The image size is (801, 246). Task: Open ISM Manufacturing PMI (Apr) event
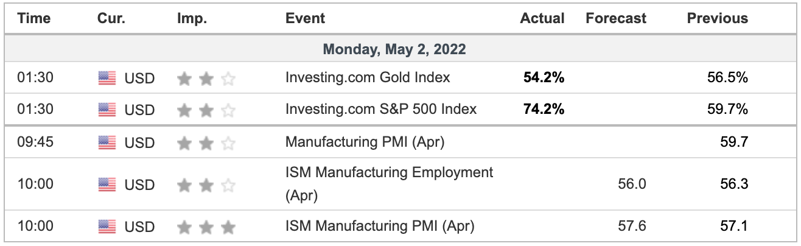[380, 227]
